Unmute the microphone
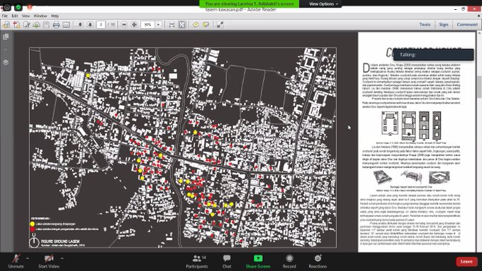The width and height of the screenshot is (482, 271). (16, 262)
